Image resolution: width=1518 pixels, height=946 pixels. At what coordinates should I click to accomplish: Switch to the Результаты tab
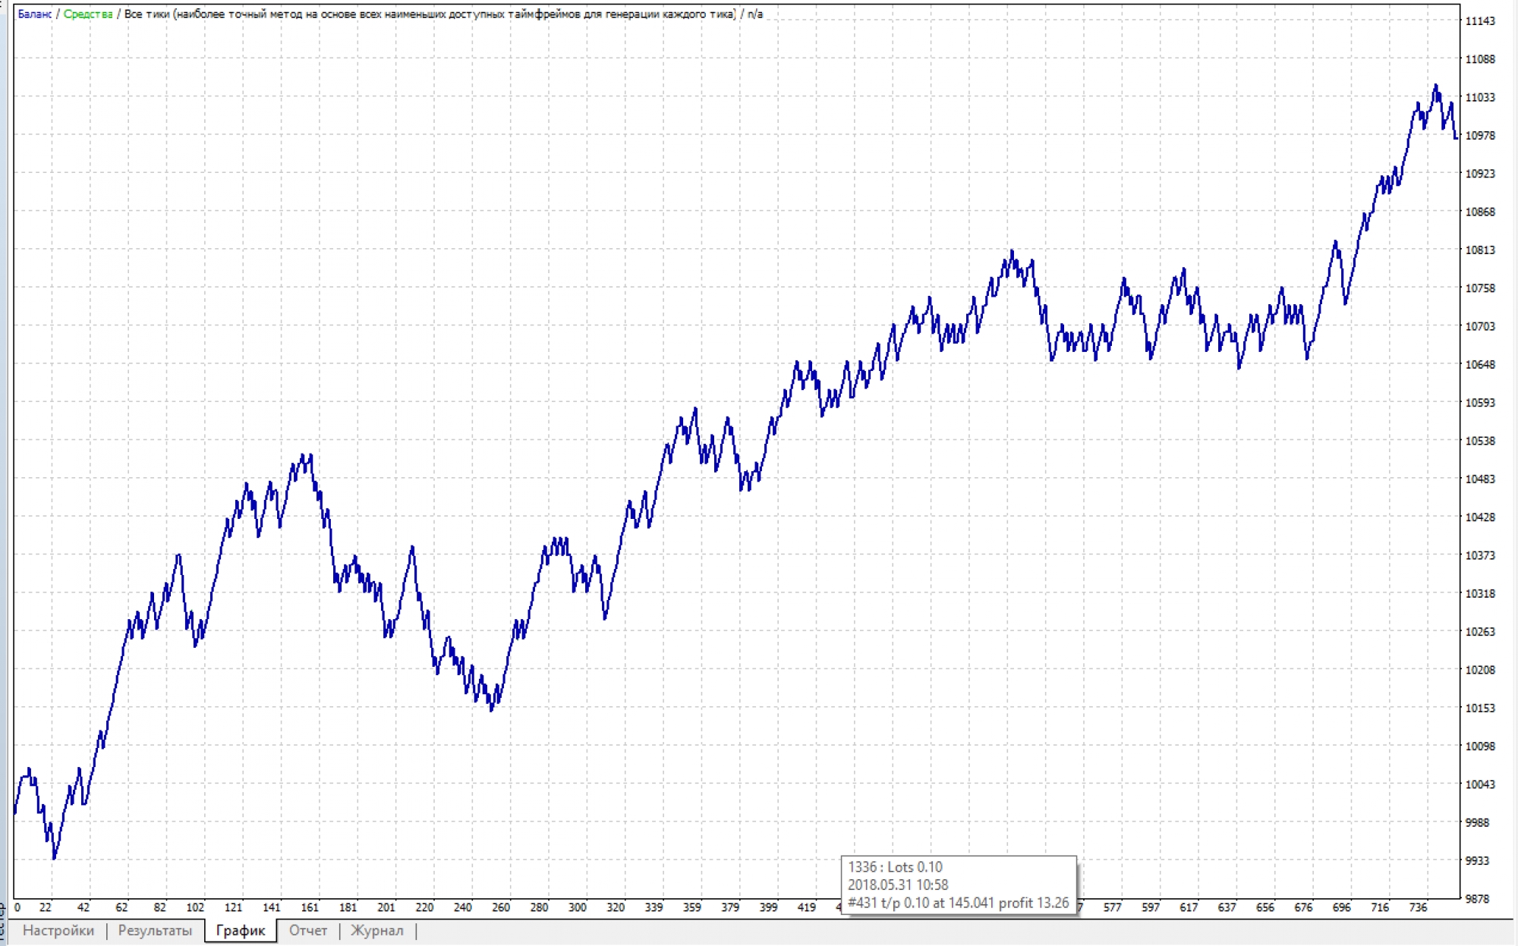point(155,931)
